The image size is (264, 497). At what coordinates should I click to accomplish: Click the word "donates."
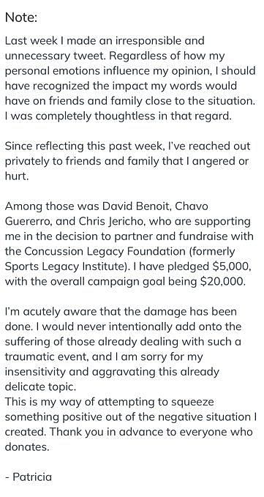point(27,447)
